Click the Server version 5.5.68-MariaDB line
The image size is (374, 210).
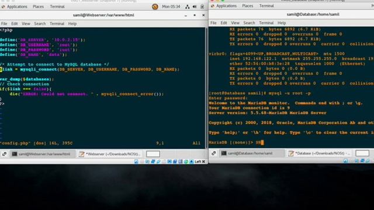(268, 113)
